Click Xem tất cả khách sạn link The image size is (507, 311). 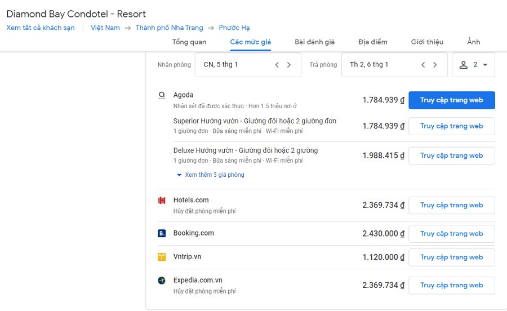[x=41, y=28]
